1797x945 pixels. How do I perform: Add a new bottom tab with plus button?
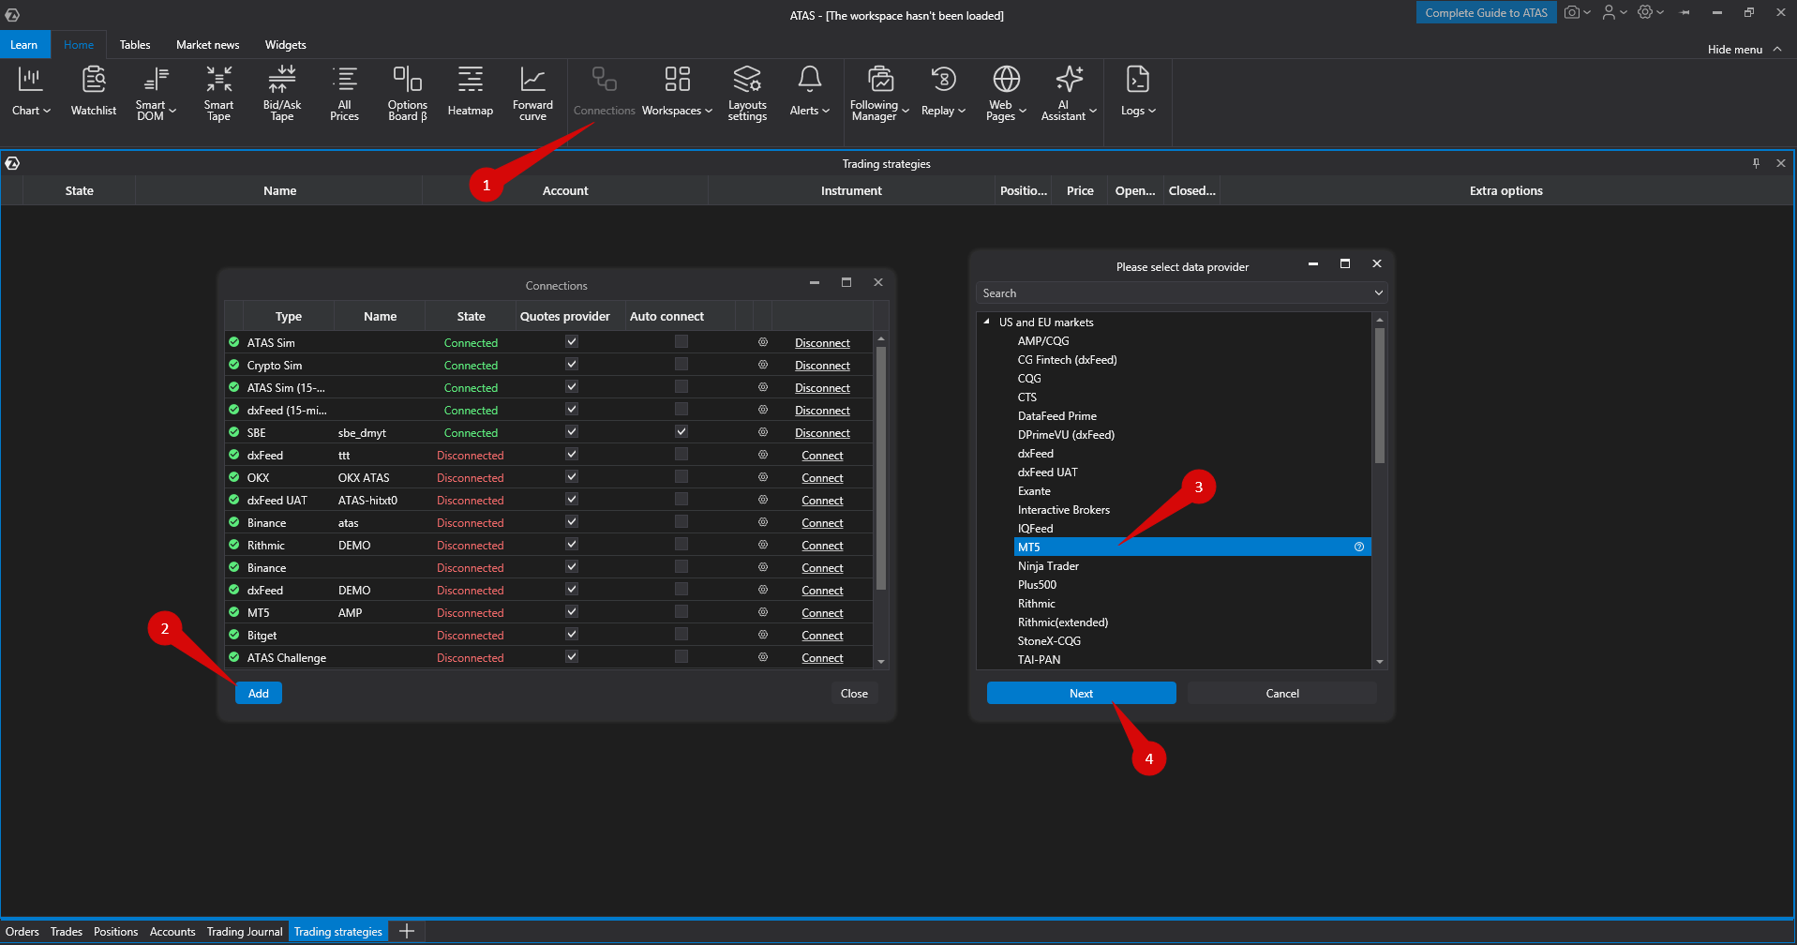(x=407, y=932)
